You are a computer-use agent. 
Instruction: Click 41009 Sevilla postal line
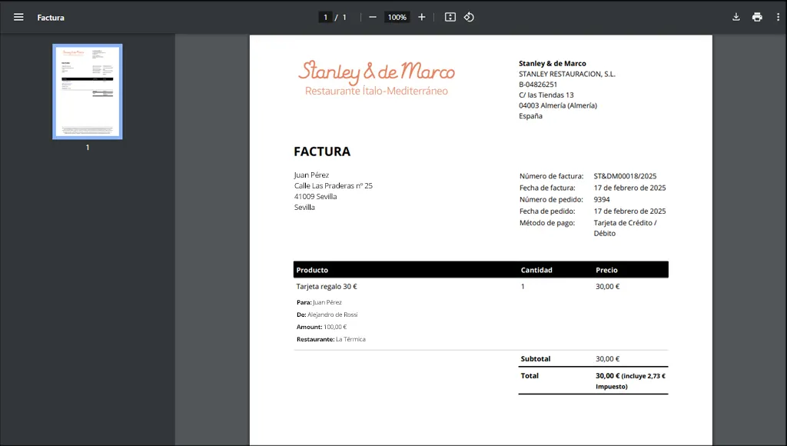[x=316, y=196]
